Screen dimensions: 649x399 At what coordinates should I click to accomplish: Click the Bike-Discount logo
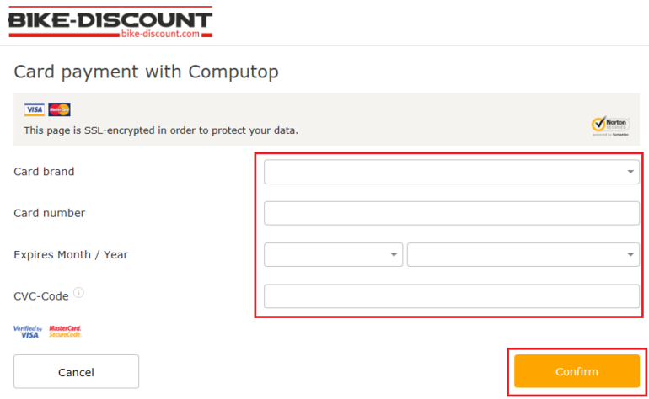tap(110, 23)
